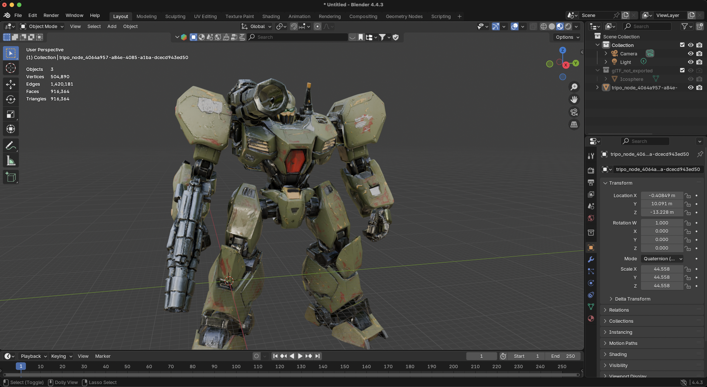Uncheck the Collection exclude checkbox

pyautogui.click(x=682, y=45)
